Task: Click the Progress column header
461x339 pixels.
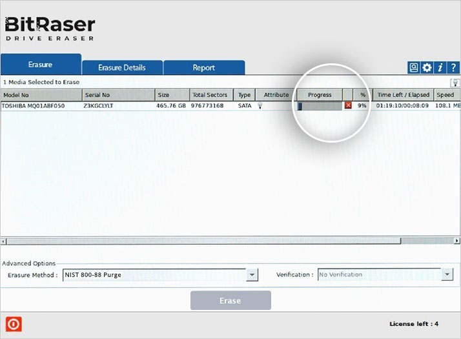Action: 320,95
